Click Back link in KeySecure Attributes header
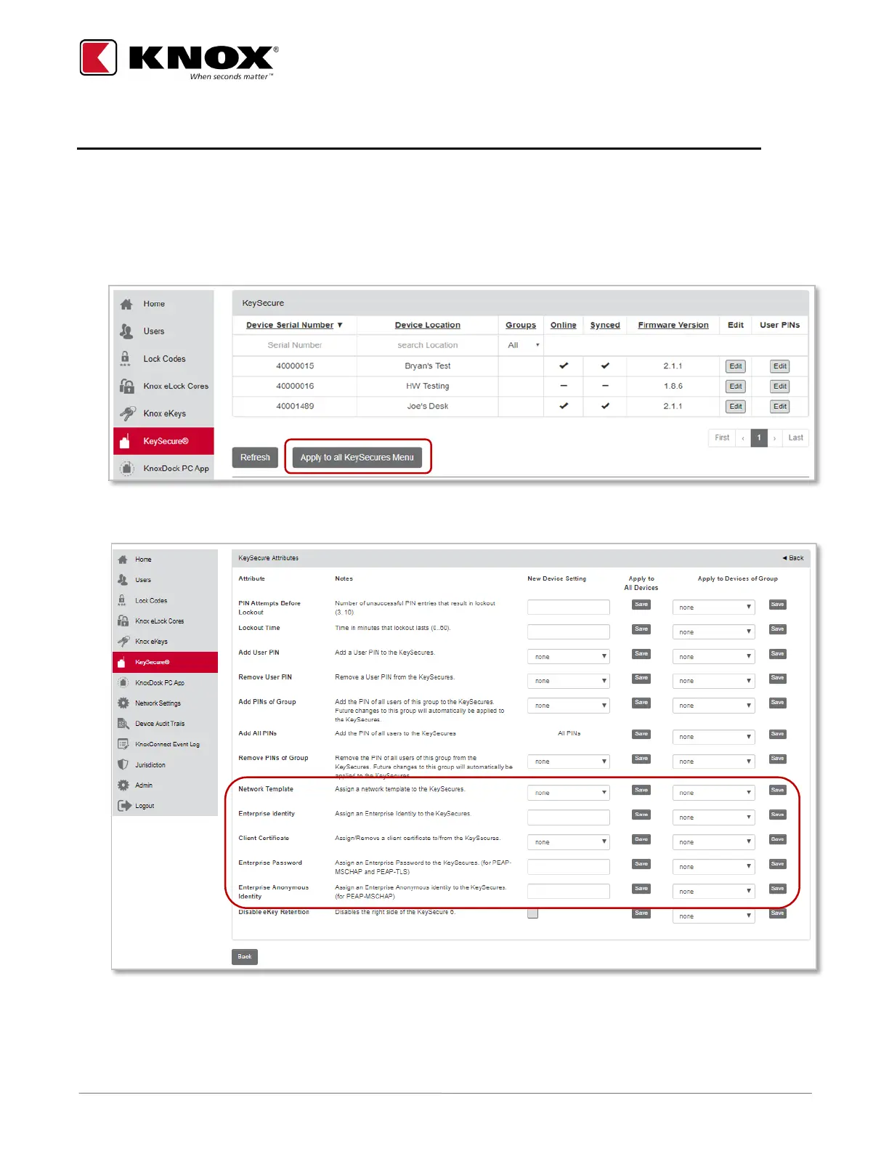The width and height of the screenshot is (889, 1151). coord(793,558)
